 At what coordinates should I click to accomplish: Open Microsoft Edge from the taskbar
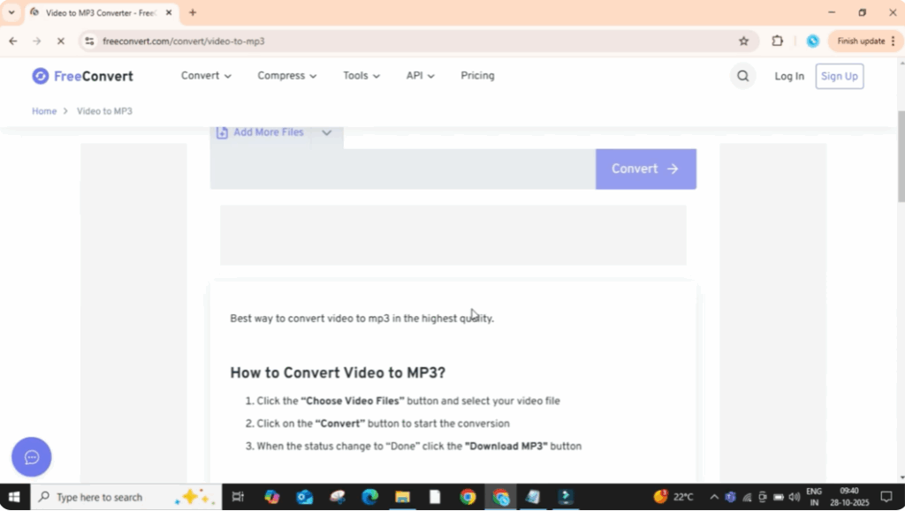369,497
